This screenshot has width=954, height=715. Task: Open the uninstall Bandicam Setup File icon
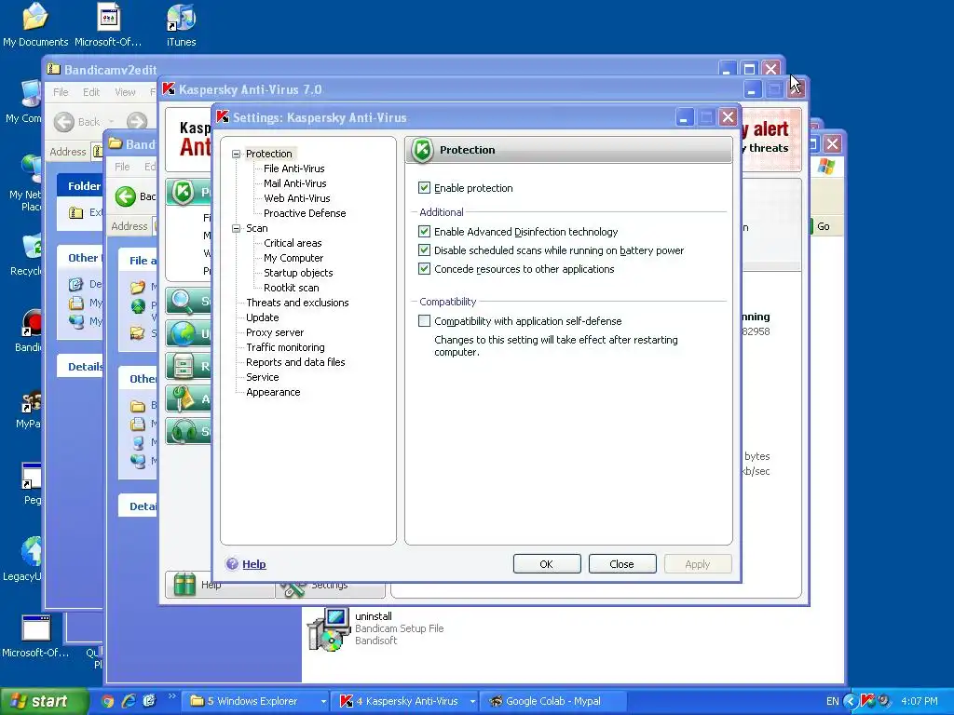329,629
